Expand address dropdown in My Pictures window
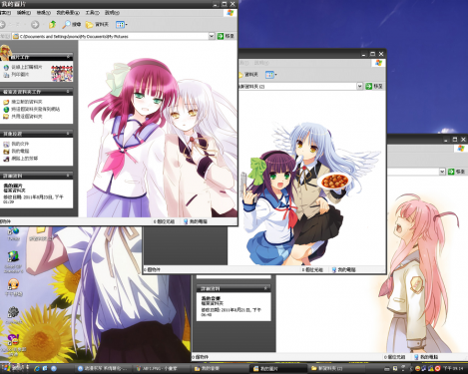 212,36
